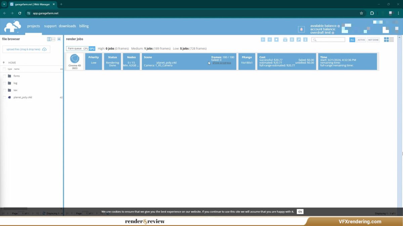Screen dimensions: 403x226
Task: Click the pause job toolbar icon
Action: click(269, 40)
